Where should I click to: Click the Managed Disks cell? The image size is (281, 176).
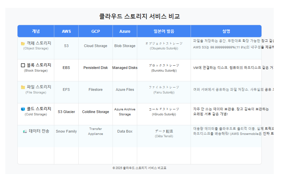click(x=125, y=68)
